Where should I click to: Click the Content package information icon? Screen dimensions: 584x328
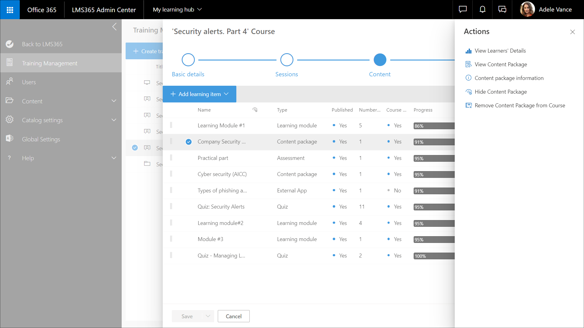[468, 78]
